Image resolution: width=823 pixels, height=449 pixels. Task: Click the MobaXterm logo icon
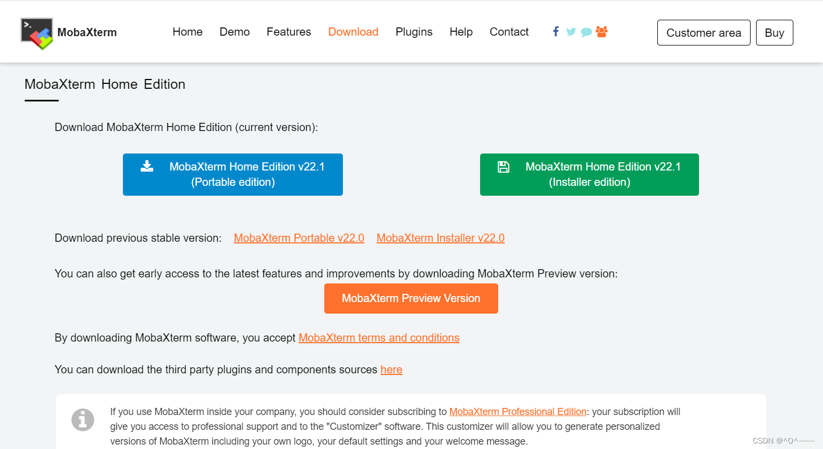[37, 33]
